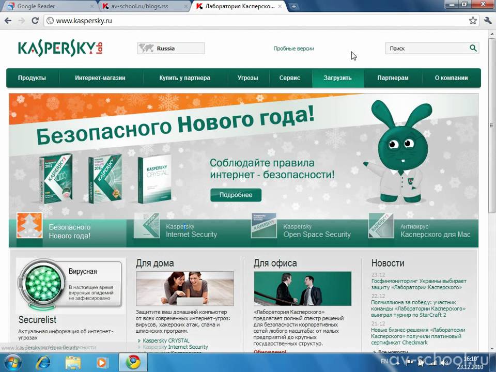Select the Kaspersky CRYSTAL product box

pos(154,179)
